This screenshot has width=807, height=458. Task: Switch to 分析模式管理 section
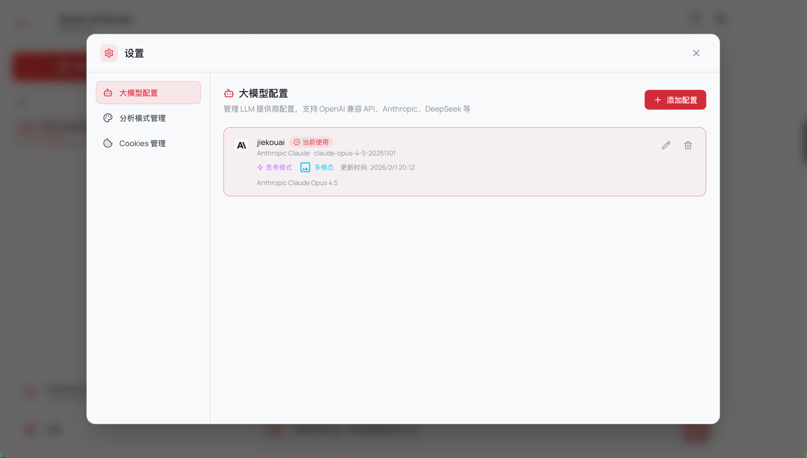[x=148, y=118]
